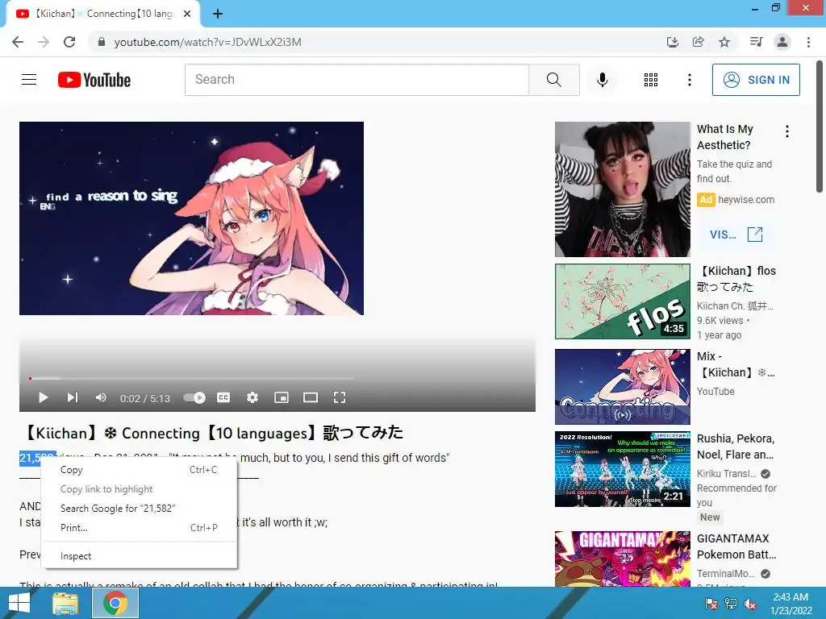Open the Windows Start menu
Screen dimensions: 826x619
click(19, 603)
